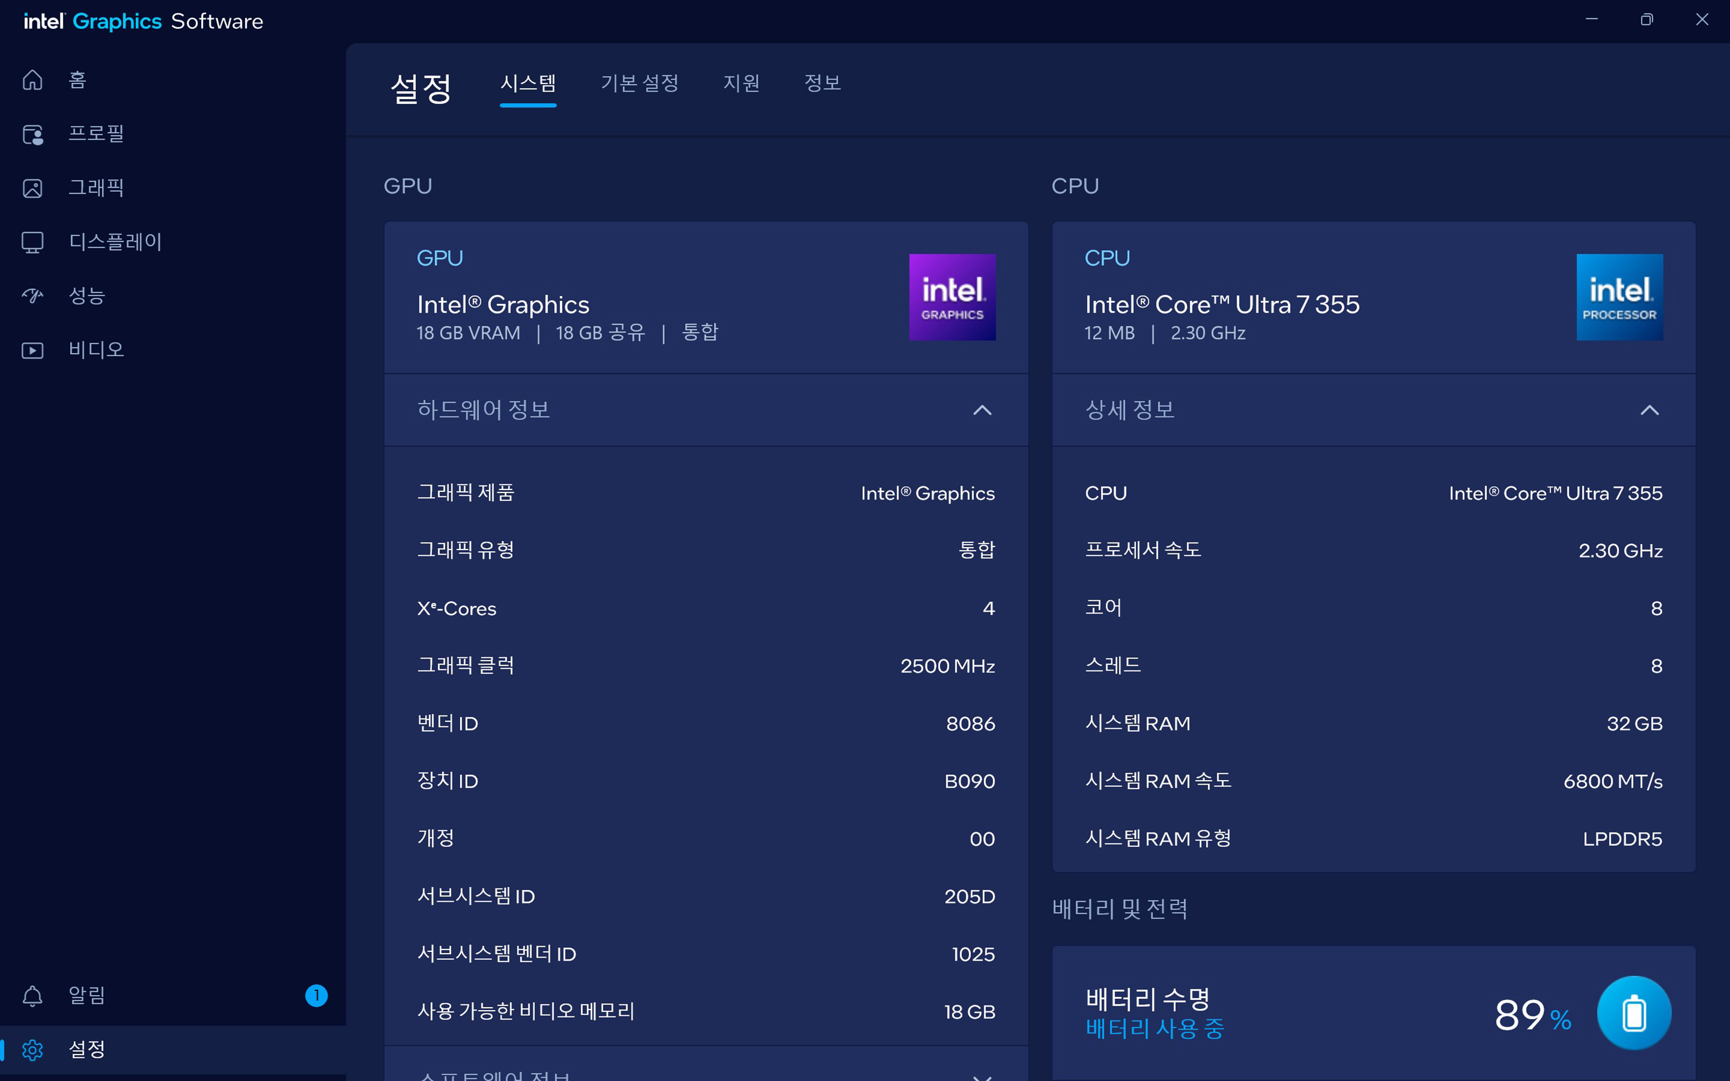Open 알림 in the sidebar

pos(86,995)
